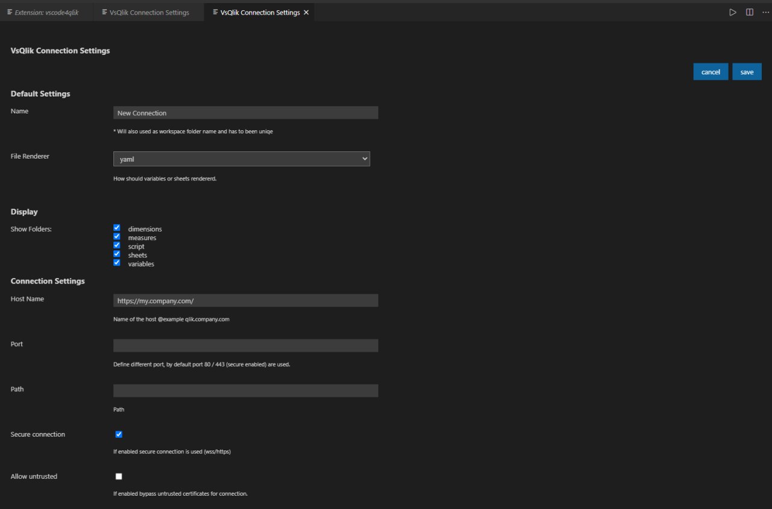Viewport: 772px width, 509px height.
Task: Click the 'Host Name' label
Action: click(27, 299)
